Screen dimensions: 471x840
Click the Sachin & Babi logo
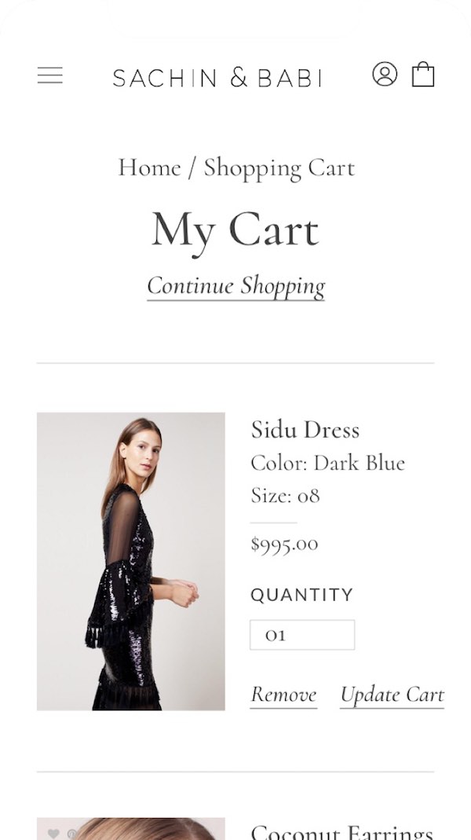coord(217,77)
